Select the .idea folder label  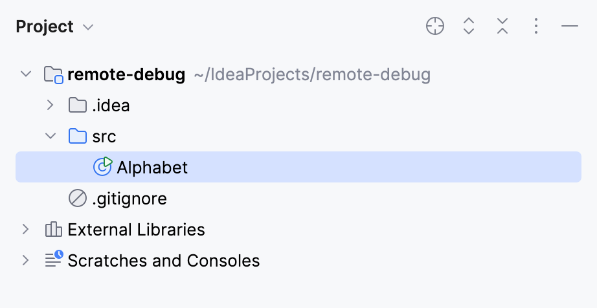tap(111, 105)
